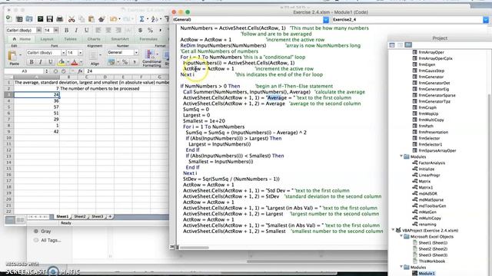
Task: Click the Cut scissors icon in Excel toolbar
Action: point(71,19)
